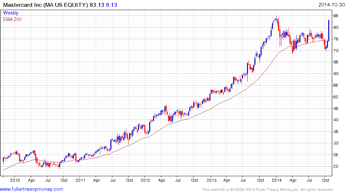Click the 'Weekly' interval label
The width and height of the screenshot is (348, 194).
(11, 13)
